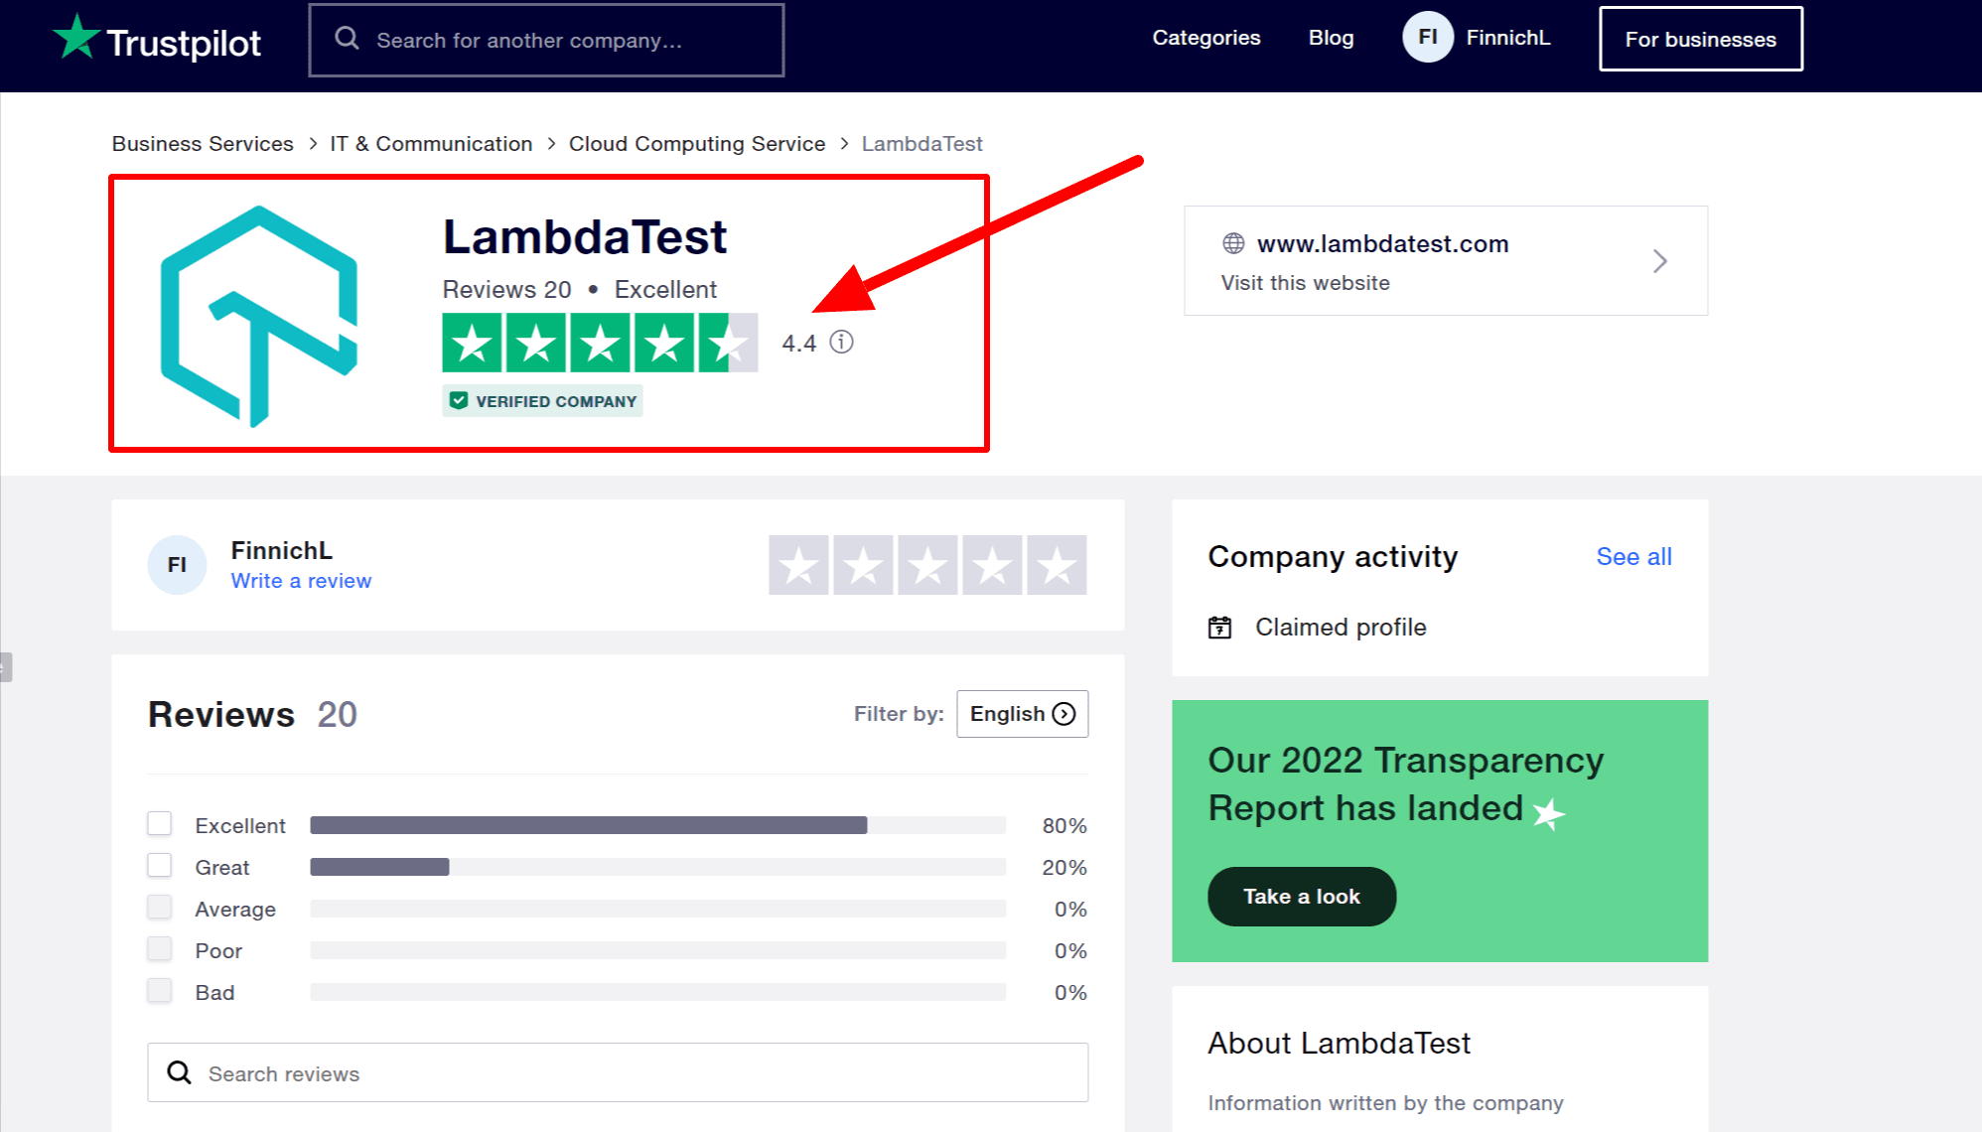1982x1132 pixels.
Task: Open Categories in the top navigation
Action: (x=1205, y=38)
